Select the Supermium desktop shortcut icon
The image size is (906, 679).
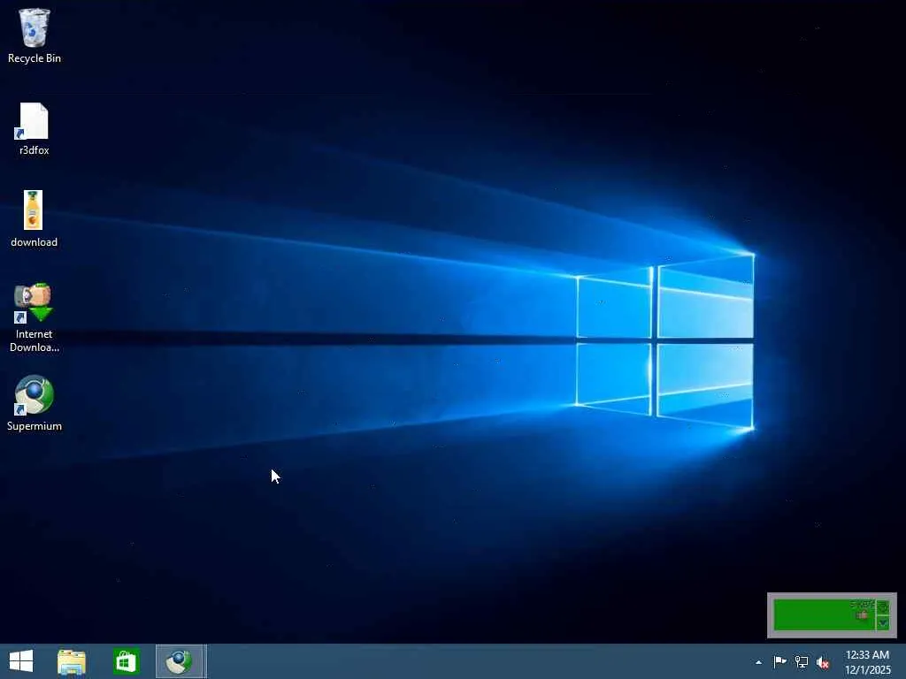tap(34, 395)
